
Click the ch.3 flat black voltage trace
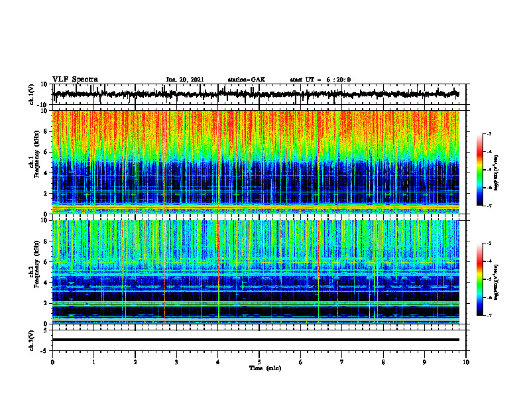pyautogui.click(x=256, y=340)
